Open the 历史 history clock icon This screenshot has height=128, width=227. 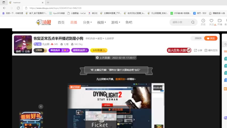point(203,22)
